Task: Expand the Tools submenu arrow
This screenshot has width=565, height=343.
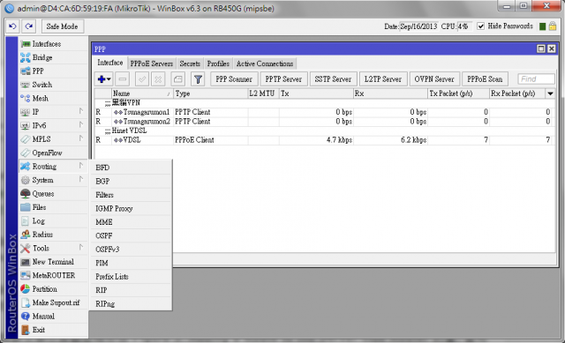Action: [81, 247]
